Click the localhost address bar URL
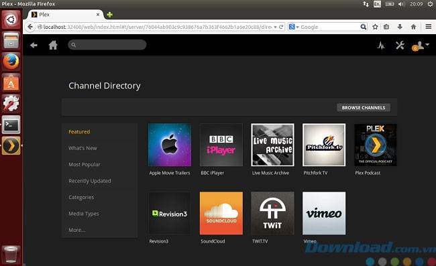The width and height of the screenshot is (436, 266). [x=157, y=27]
